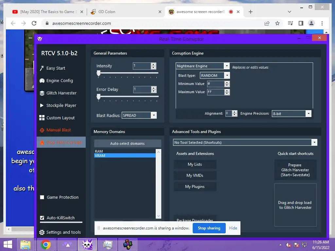Screen dimensions: 335x251
Task: Click Memory Domains list scrollbar down arrow
Action: (159, 216)
